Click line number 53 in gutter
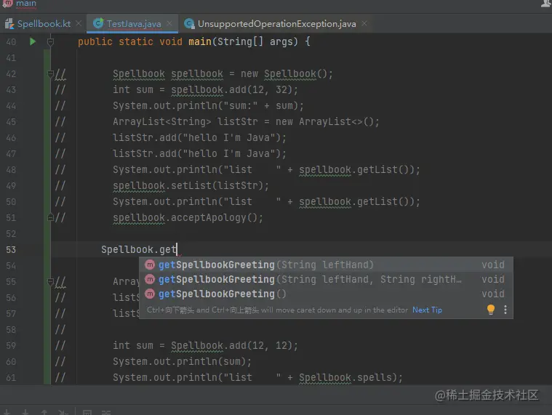552x415 pixels. click(11, 250)
